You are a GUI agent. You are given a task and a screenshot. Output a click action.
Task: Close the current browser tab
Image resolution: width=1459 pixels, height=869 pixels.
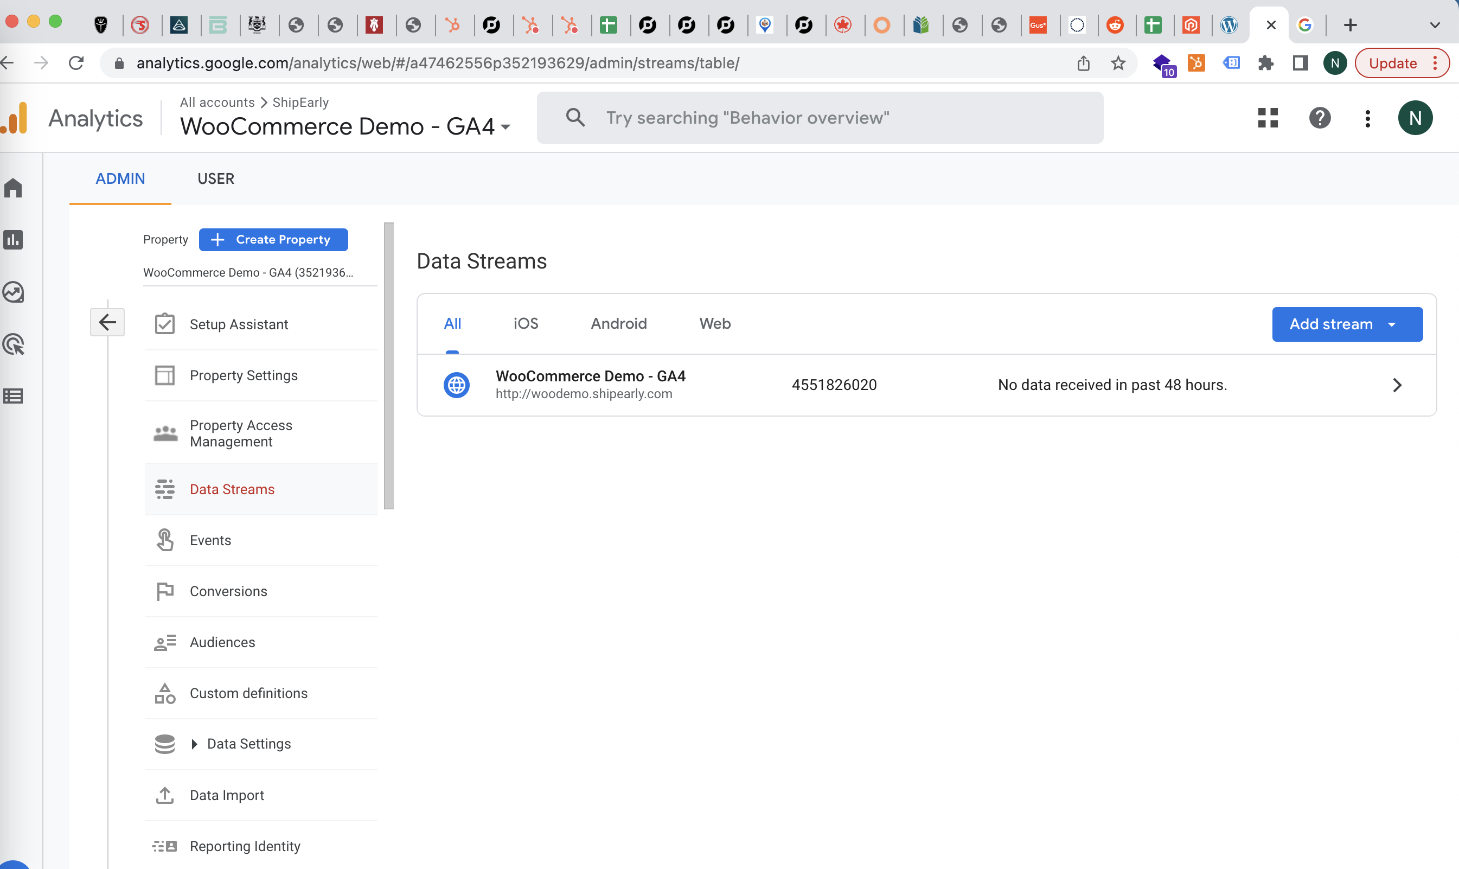point(1271,24)
